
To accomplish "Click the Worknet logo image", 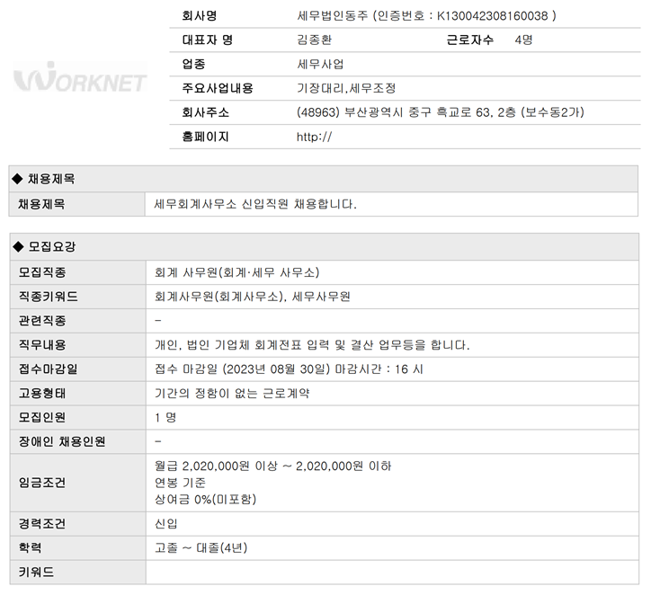I will 80,77.
